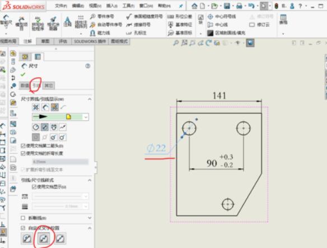The image size is (327, 248).
Task: Toggle 使用文档的折弯长度 checkbox
Action: [x=23, y=153]
